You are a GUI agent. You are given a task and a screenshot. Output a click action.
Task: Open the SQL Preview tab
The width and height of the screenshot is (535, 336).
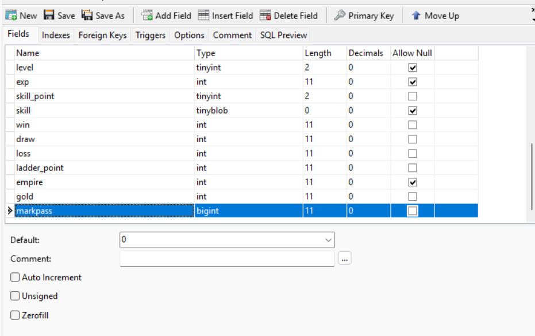click(x=283, y=35)
